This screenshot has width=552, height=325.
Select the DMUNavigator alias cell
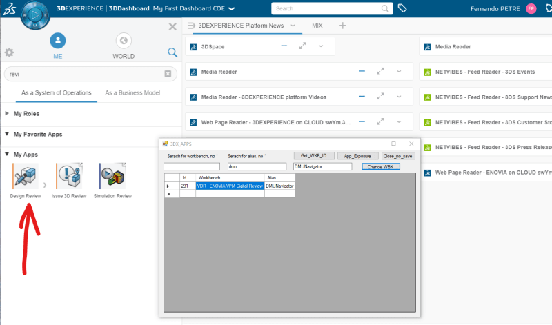(x=280, y=186)
